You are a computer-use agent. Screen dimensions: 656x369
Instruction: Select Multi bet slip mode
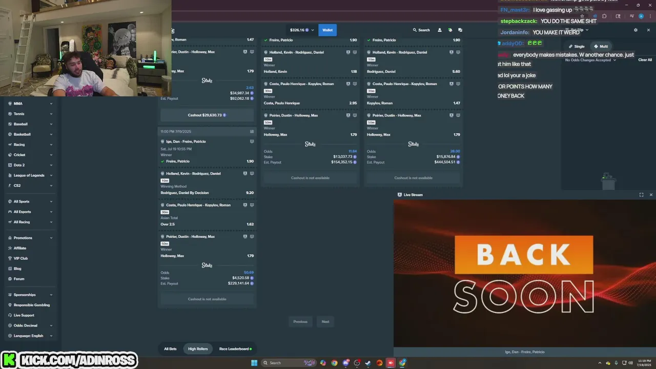point(601,47)
